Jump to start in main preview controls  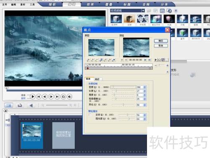39,96
